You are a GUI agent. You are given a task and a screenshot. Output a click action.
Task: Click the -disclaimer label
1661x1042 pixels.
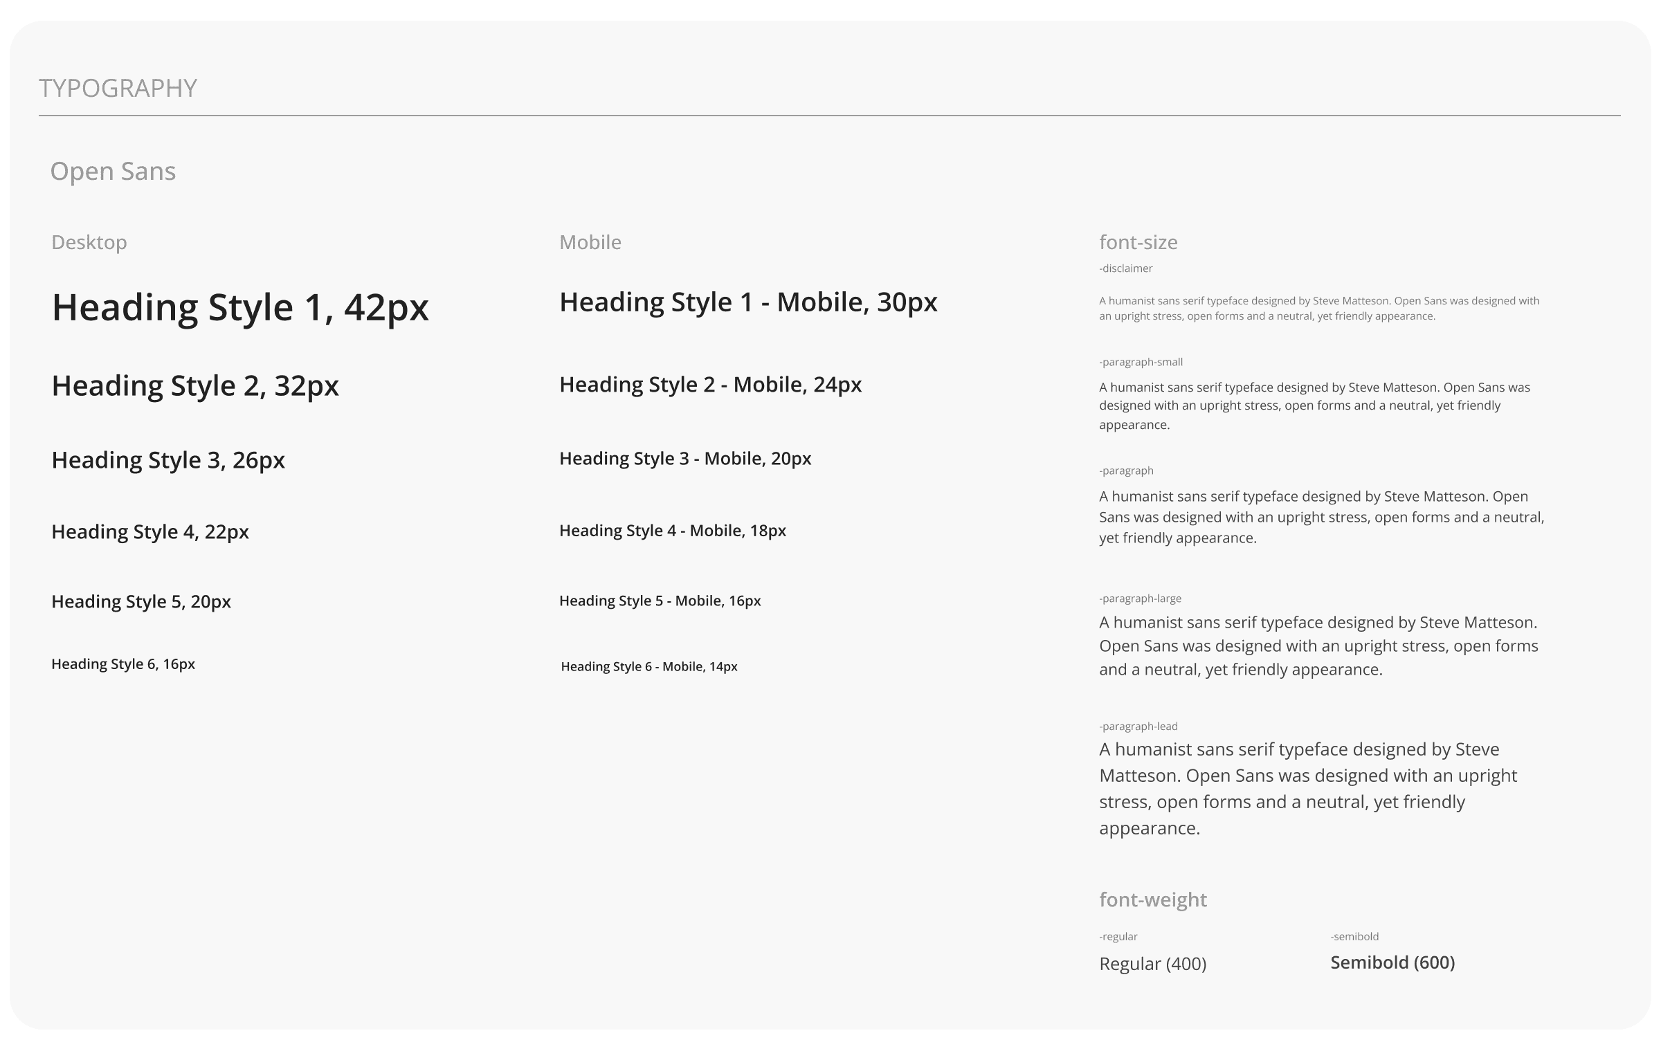click(x=1126, y=268)
